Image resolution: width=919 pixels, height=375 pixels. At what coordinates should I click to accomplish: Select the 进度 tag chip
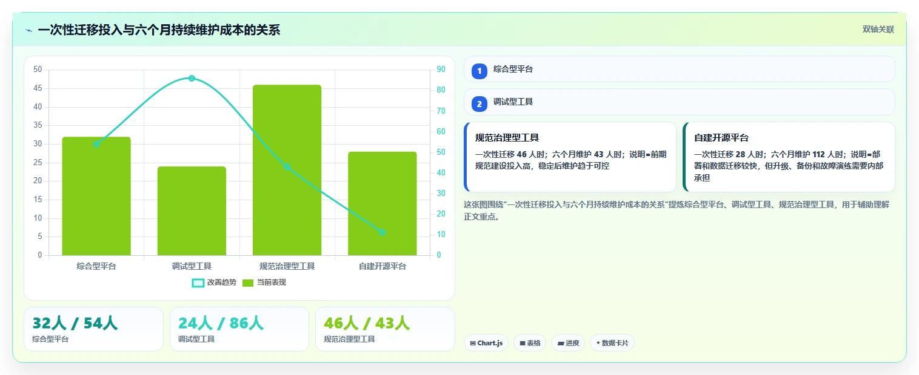568,343
